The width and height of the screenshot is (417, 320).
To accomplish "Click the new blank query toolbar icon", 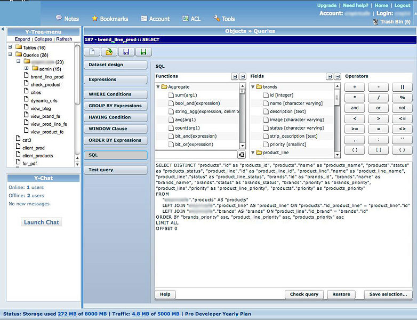I will 92,52.
